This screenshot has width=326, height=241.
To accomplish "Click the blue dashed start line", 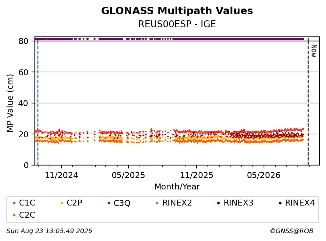I will (x=38, y=102).
